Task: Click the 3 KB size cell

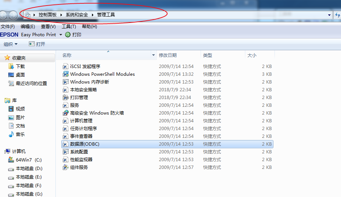Action: (267, 74)
